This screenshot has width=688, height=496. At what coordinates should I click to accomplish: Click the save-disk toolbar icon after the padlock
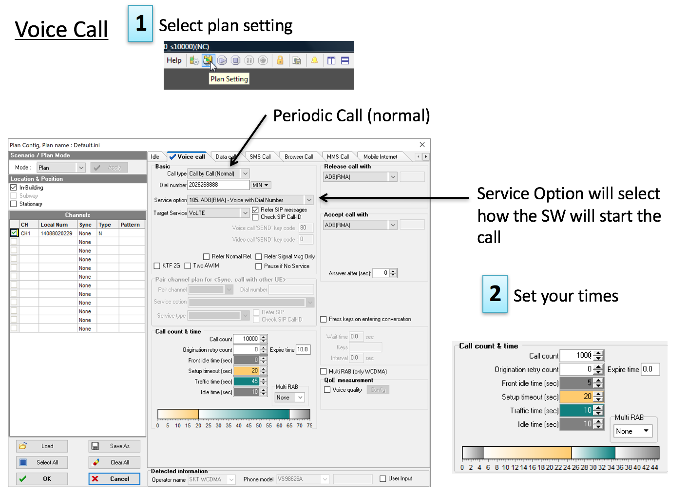click(x=297, y=60)
